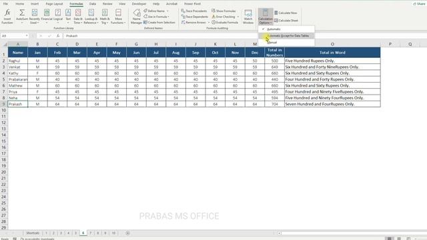The image size is (427, 240).
Task: Open Math & Trig functions icon
Action: [105, 13]
